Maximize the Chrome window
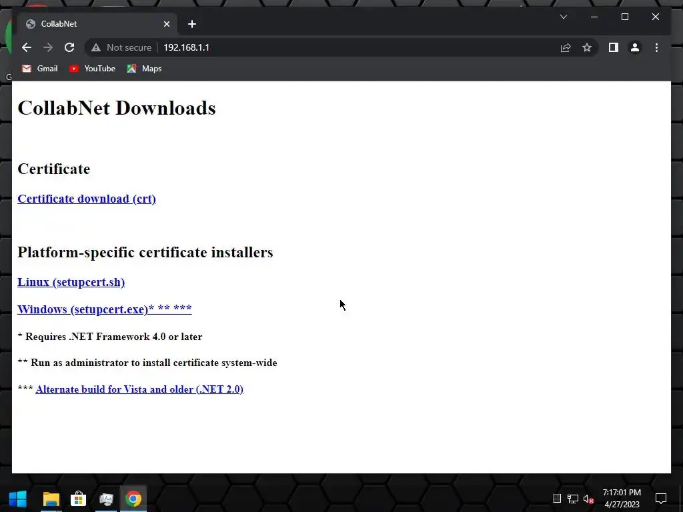Screen dimensions: 683x512 click(x=624, y=17)
